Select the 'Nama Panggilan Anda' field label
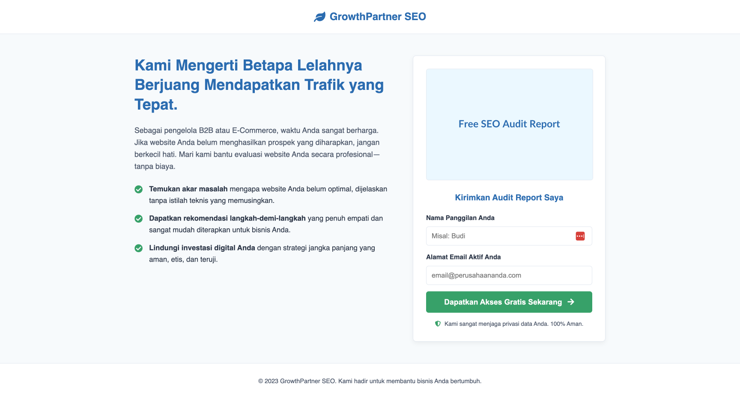 tap(460, 217)
